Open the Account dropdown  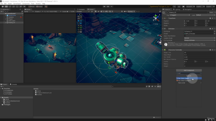[190, 6]
